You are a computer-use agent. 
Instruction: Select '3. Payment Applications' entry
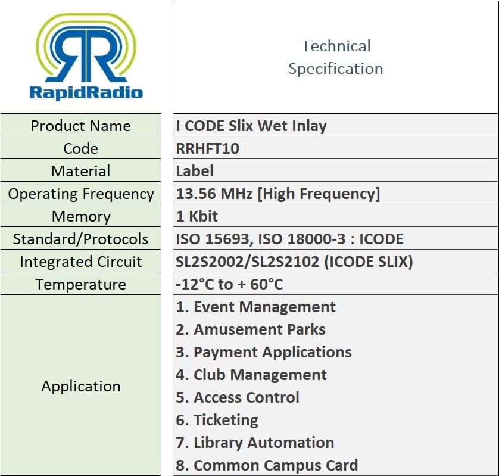pyautogui.click(x=264, y=353)
